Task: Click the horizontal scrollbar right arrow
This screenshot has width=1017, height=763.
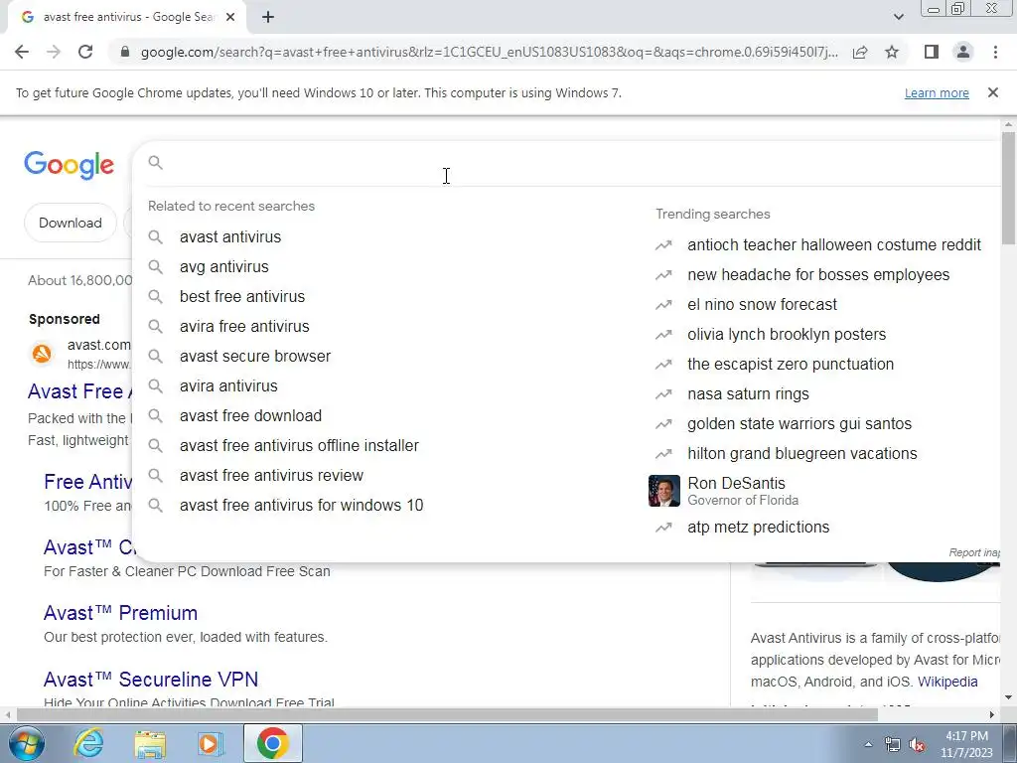Action: coord(992,714)
